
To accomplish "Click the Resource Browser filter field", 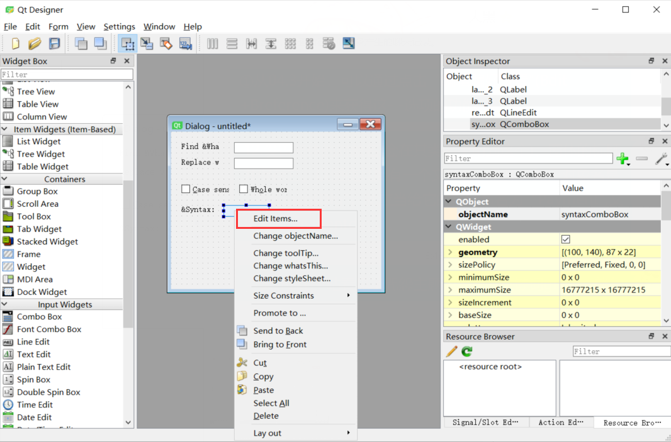I will click(x=621, y=351).
